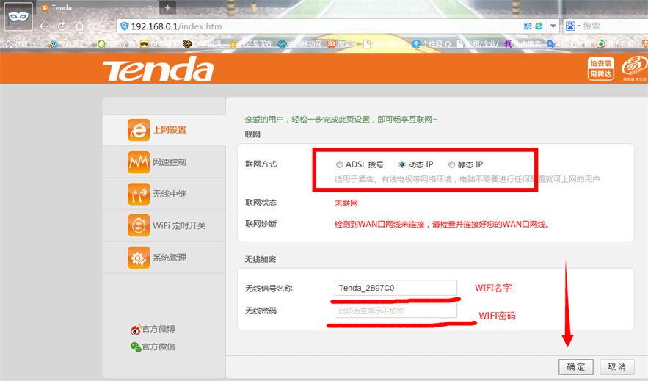Open the 淘宝网 bookmark
The image size is (648, 381).
click(x=341, y=44)
